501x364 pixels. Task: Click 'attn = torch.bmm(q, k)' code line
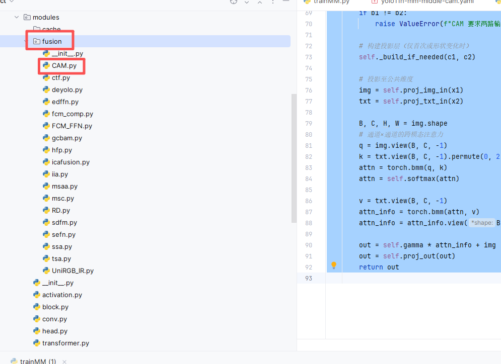(x=403, y=167)
